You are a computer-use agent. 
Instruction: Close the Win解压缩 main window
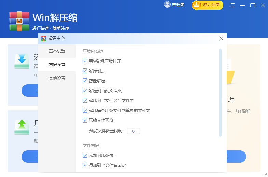click(x=263, y=5)
